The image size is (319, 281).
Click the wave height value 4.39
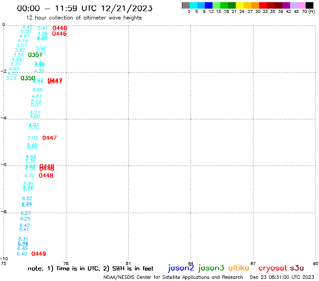pyautogui.click(x=39, y=71)
